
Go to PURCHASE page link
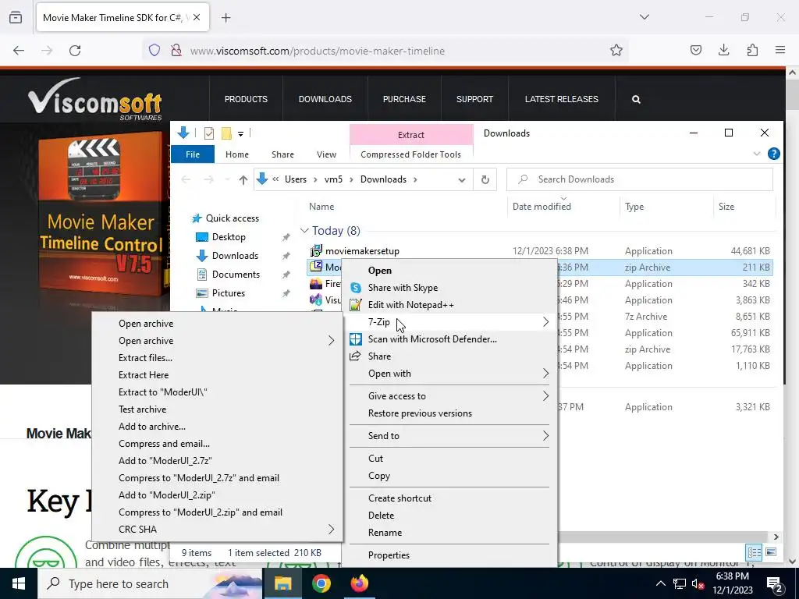404,99
